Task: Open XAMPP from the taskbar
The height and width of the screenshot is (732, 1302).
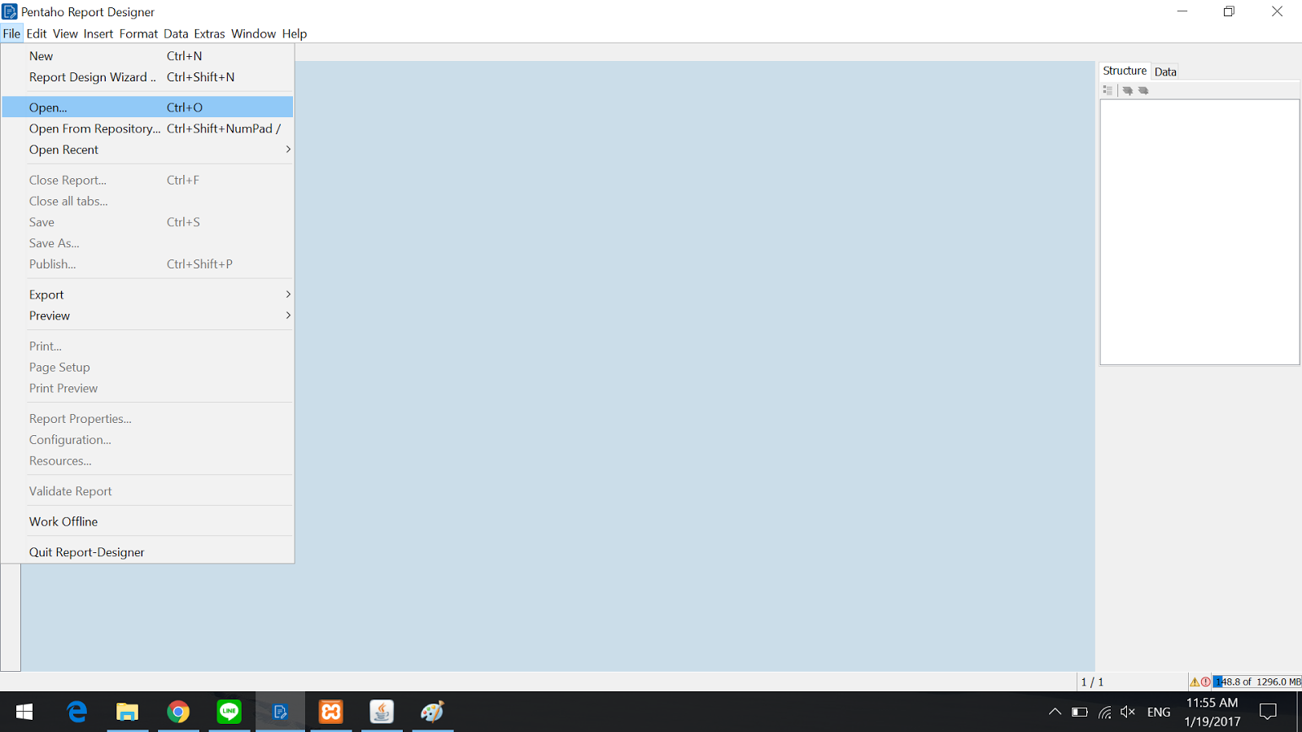Action: (x=330, y=712)
